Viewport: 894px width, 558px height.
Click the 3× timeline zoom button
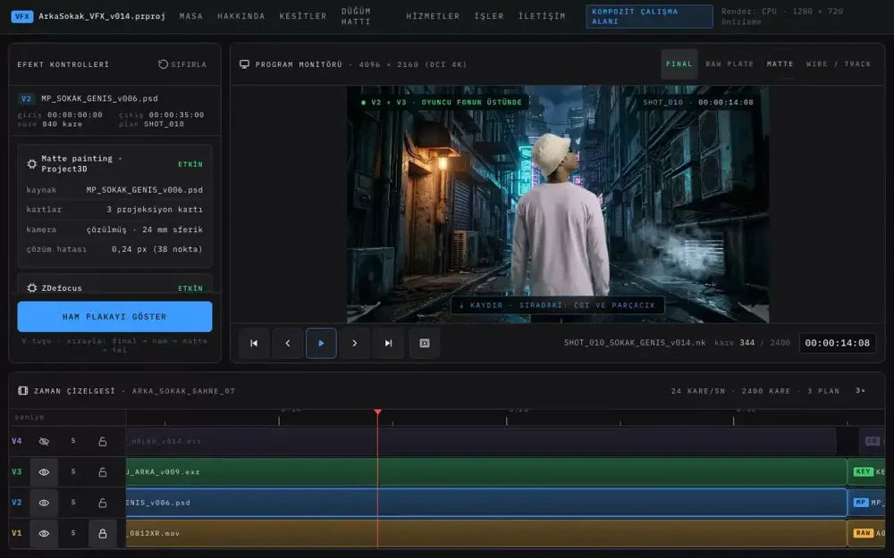tap(860, 391)
